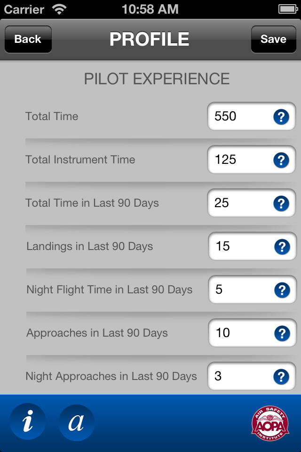The height and width of the screenshot is (452, 301).
Task: Go back using the Back button
Action: [28, 39]
